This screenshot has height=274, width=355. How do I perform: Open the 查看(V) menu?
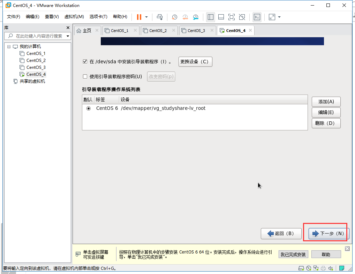point(52,17)
